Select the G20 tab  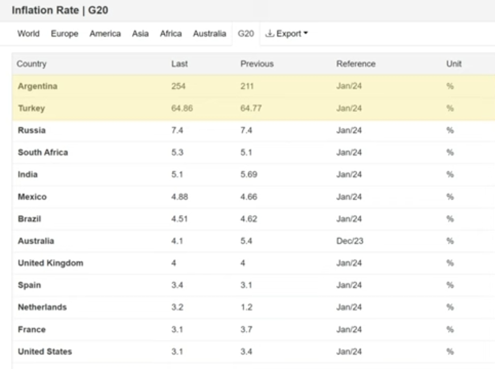pos(246,33)
